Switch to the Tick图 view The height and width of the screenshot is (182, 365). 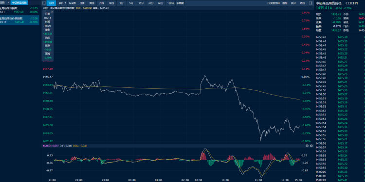coord(72,3)
